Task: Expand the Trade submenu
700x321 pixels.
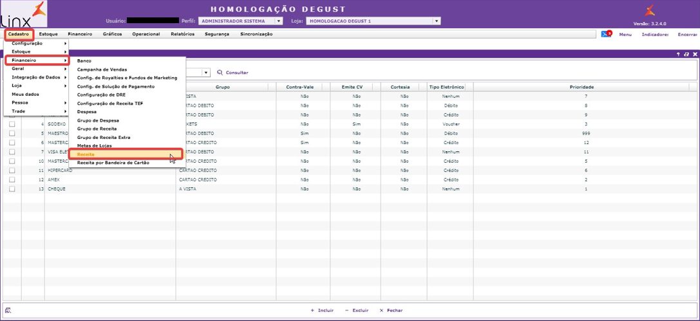Action: coord(37,111)
